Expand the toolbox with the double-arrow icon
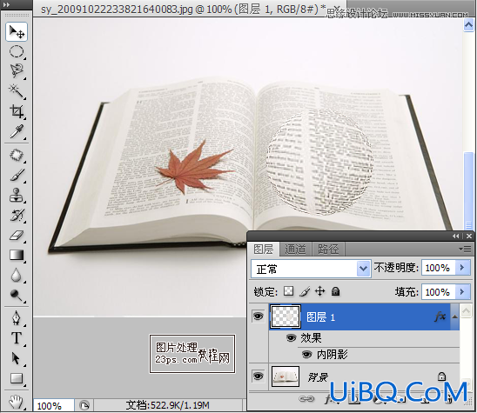477x413 pixels. click(x=6, y=5)
